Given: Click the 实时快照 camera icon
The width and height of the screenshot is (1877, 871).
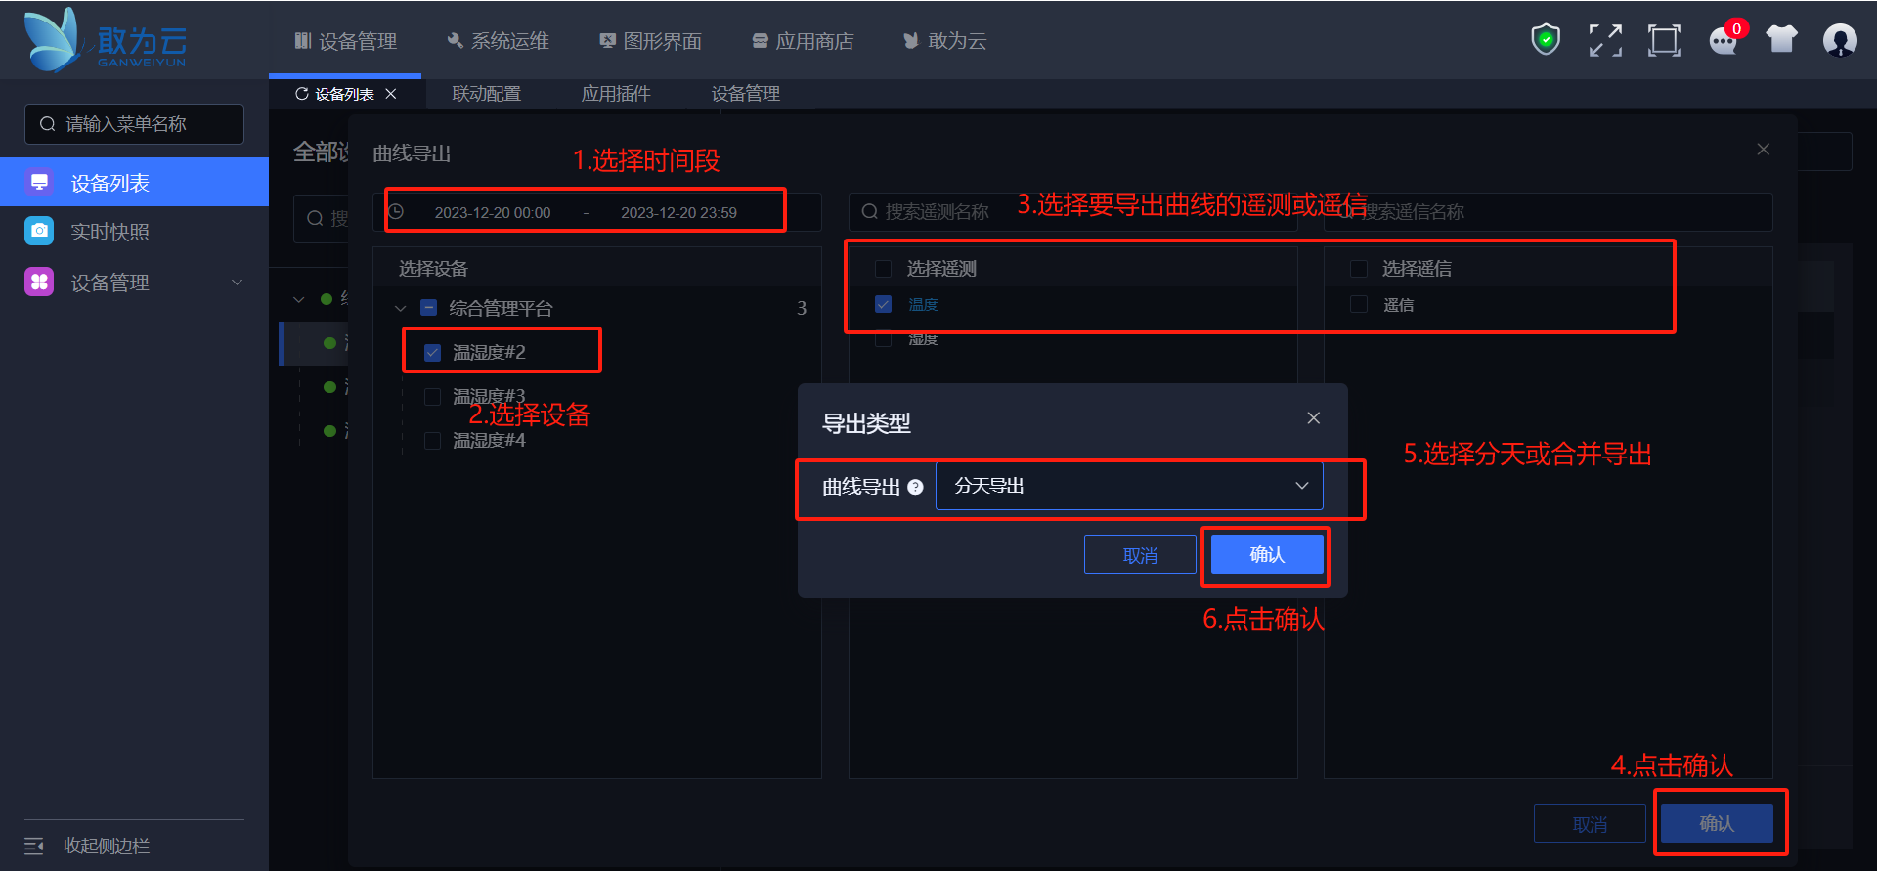Looking at the screenshot, I should [x=39, y=231].
